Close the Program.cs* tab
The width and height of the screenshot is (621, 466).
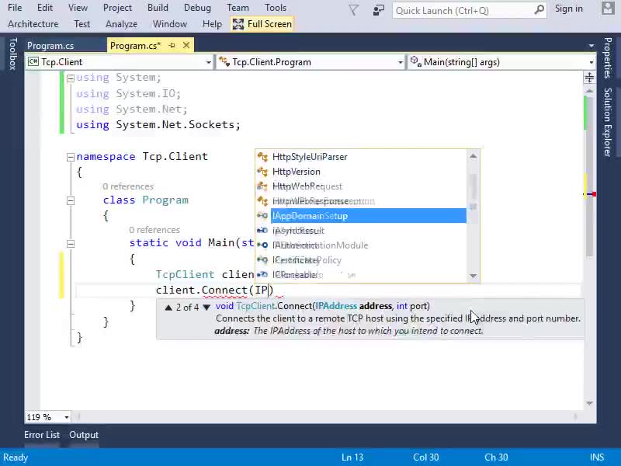click(186, 46)
